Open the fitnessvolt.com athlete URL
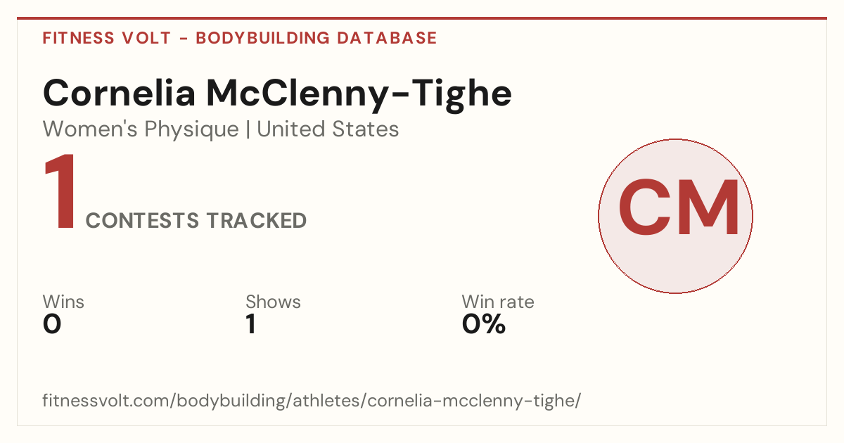The image size is (844, 443). tap(312, 402)
